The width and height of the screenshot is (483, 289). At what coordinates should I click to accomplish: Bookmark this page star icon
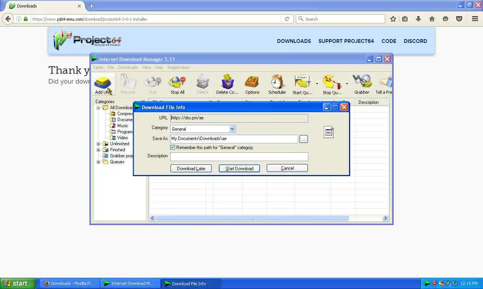coord(393,19)
